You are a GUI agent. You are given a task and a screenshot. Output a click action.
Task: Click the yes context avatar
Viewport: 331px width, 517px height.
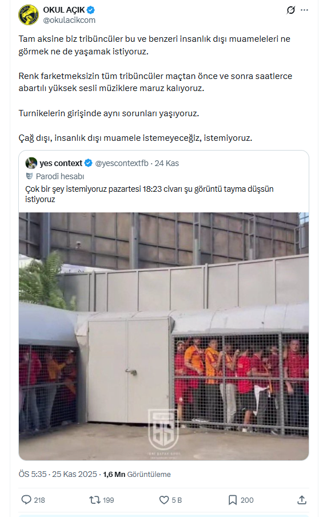pos(31,163)
